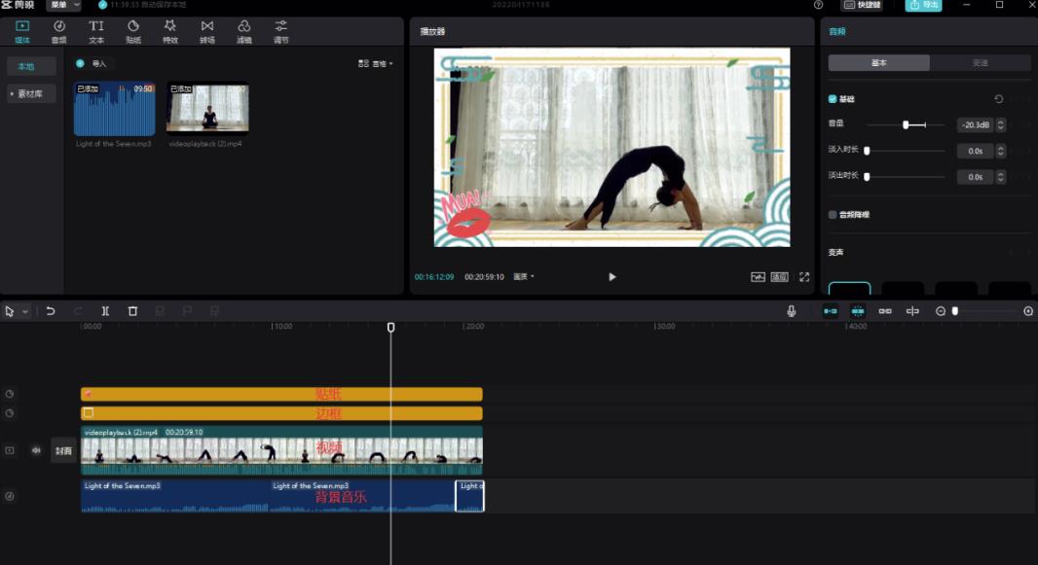Click the 导出 (Export) button
This screenshot has height=565, width=1038.
click(x=923, y=5)
